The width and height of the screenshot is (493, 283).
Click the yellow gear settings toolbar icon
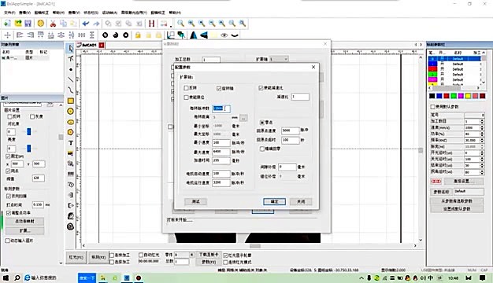coord(41,24)
